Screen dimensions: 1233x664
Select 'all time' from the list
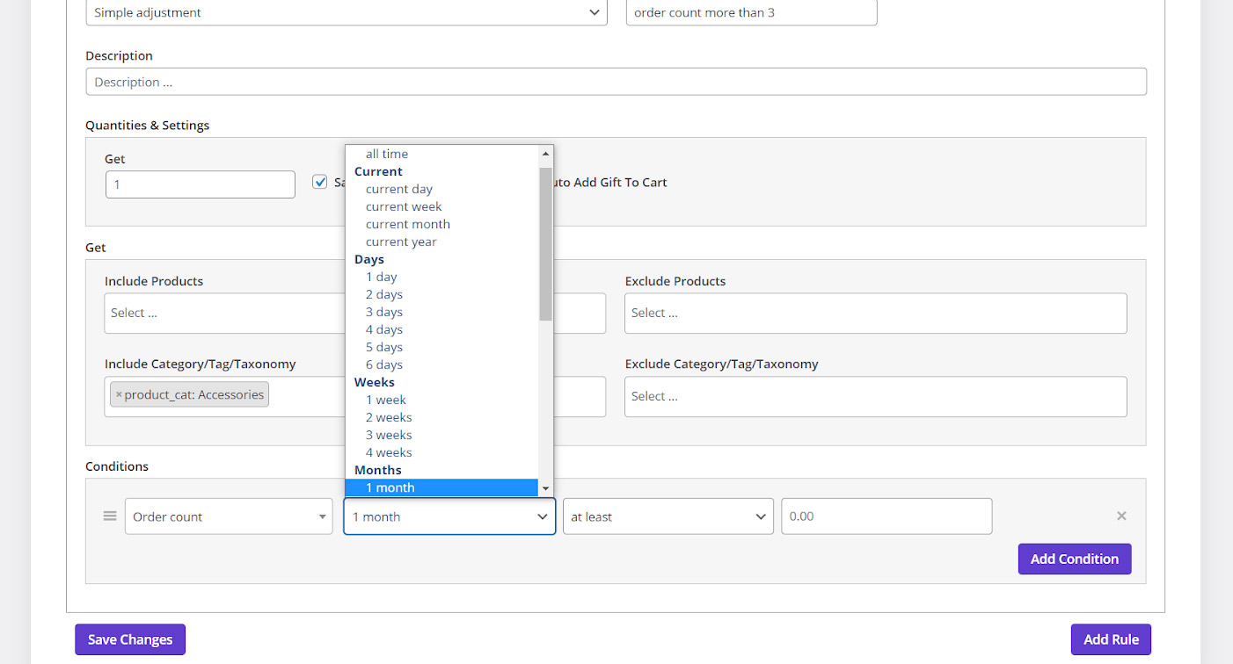(387, 154)
